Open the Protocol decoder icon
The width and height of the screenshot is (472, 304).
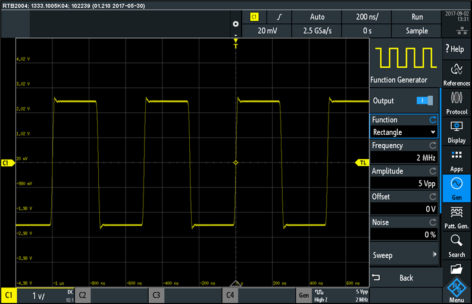(457, 103)
